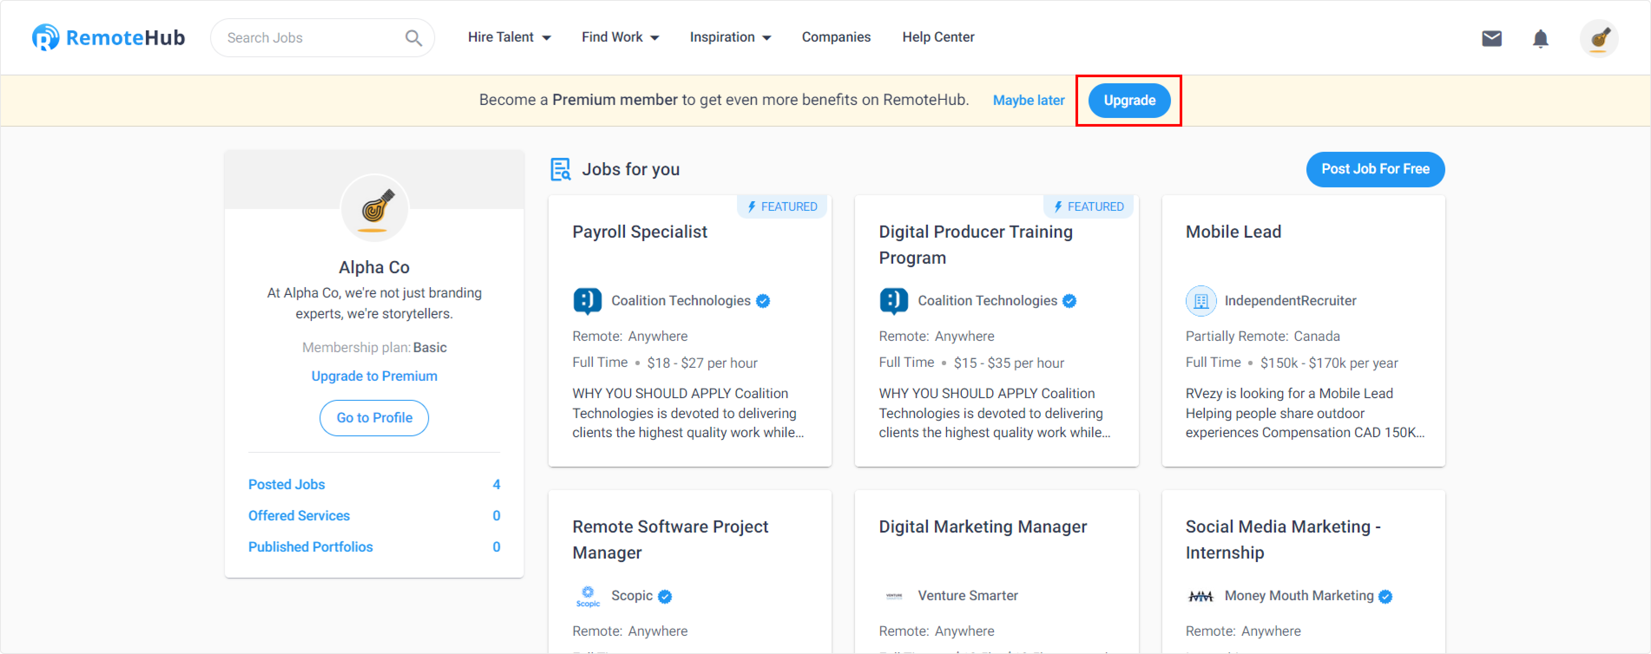Click Posted Jobs count 4
1651x654 pixels.
[496, 484]
